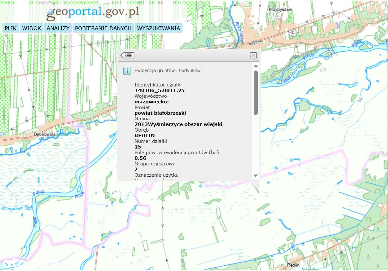Click the popup scrollbar down arrow
This screenshot has height=271, width=388.
[256, 176]
